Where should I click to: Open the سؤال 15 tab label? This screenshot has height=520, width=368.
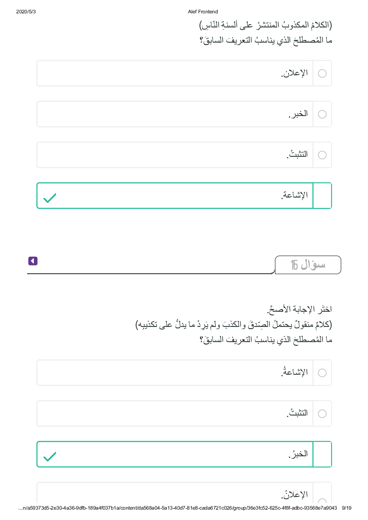pyautogui.click(x=308, y=265)
